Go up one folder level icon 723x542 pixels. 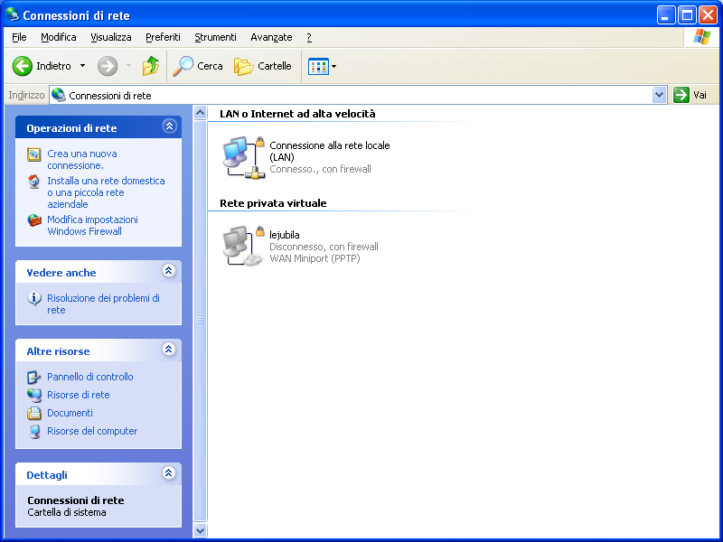[150, 66]
